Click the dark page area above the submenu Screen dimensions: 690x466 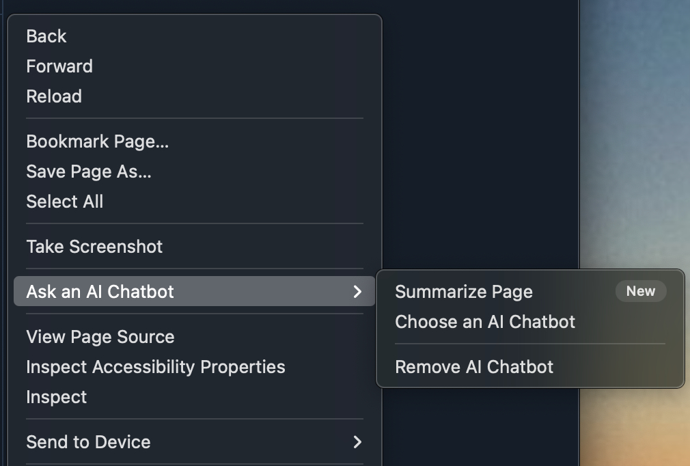pos(478,137)
